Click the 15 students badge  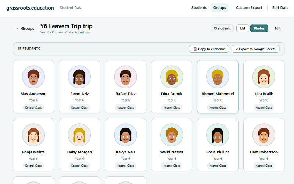(222, 28)
